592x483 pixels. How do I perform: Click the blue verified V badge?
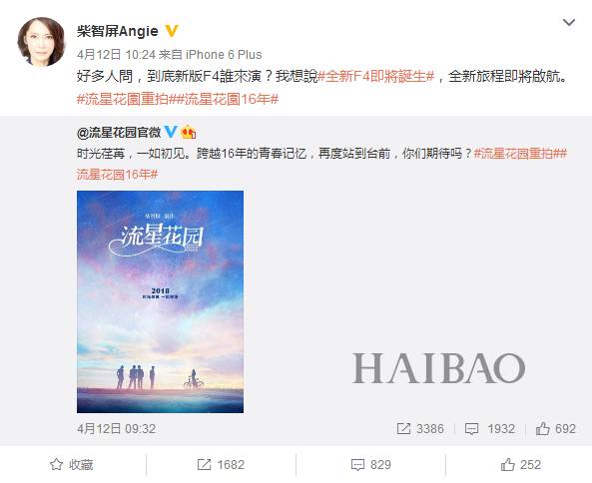pos(171,132)
